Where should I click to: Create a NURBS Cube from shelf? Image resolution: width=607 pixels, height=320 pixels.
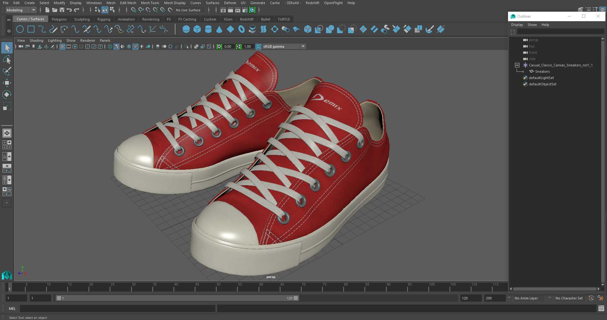point(197,29)
